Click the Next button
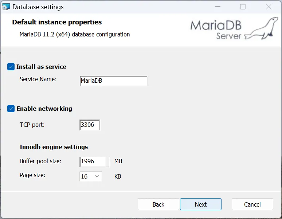Image resolution: width=282 pixels, height=219 pixels. (x=201, y=204)
